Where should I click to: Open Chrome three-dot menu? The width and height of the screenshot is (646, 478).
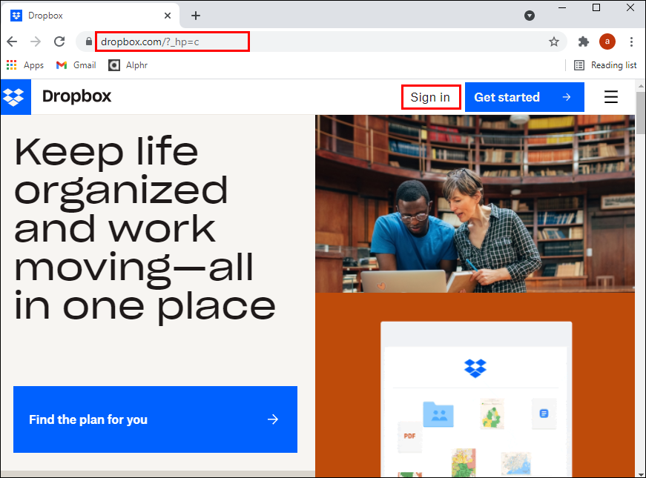click(x=631, y=42)
